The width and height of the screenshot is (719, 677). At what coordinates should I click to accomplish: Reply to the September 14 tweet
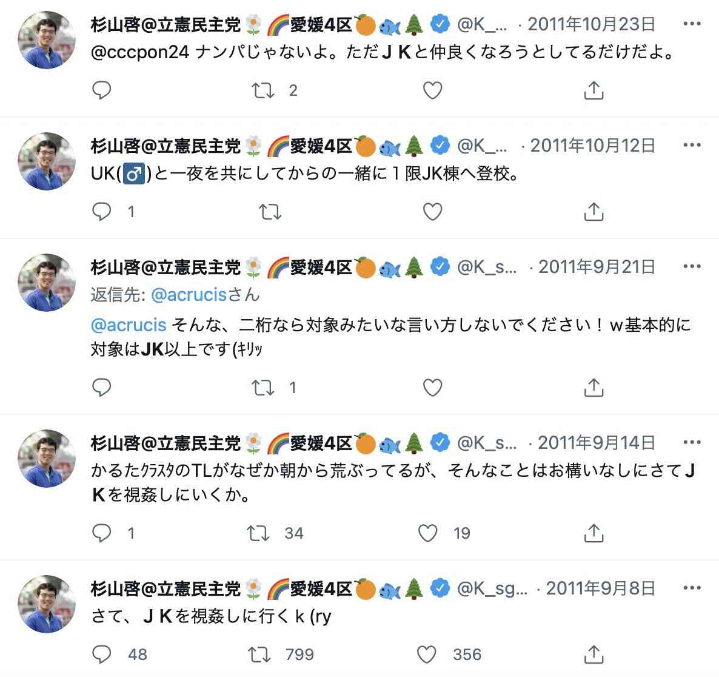pyautogui.click(x=101, y=533)
